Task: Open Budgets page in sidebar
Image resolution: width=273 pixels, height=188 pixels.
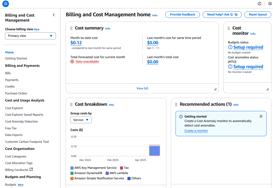Action: (11, 185)
